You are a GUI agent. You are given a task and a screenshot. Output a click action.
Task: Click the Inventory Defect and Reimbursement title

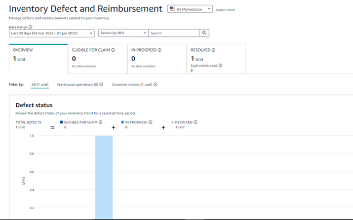pos(85,9)
